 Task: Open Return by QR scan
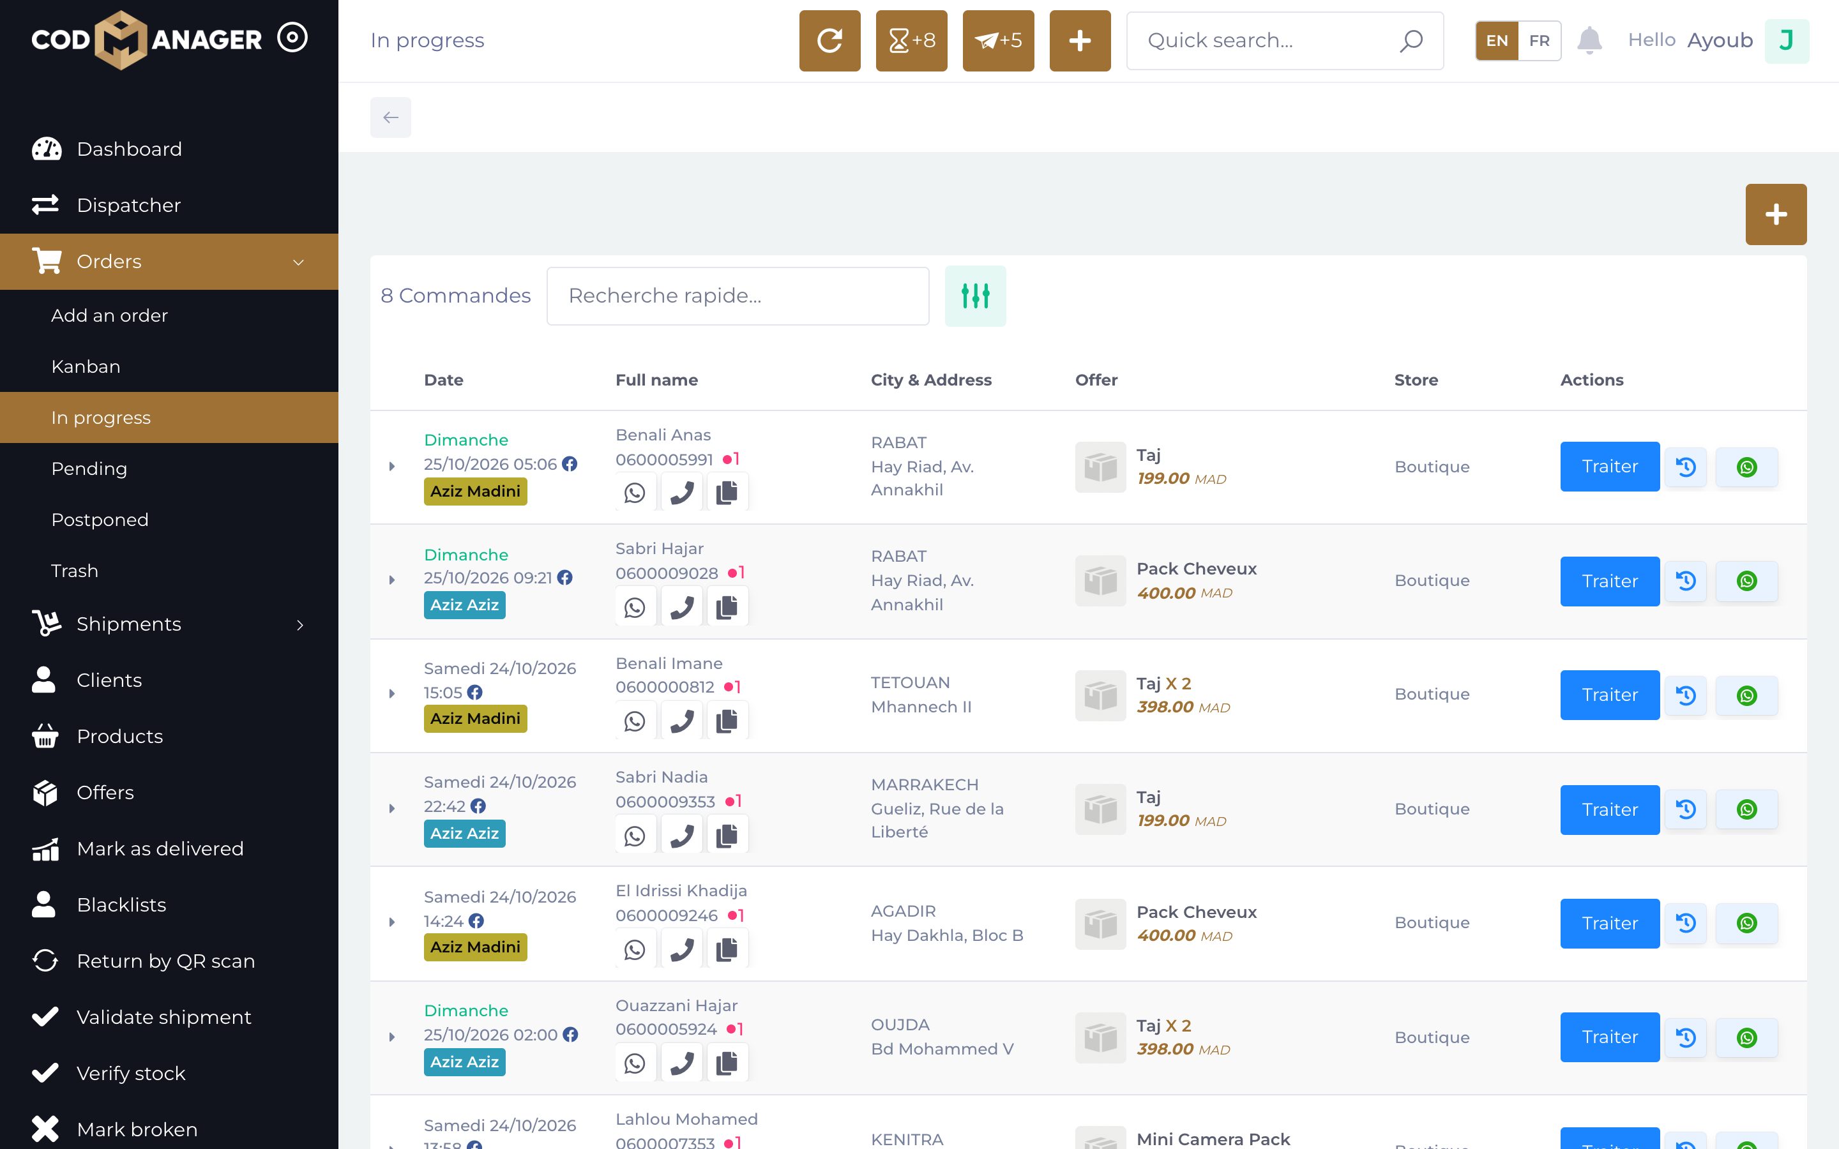click(x=169, y=961)
